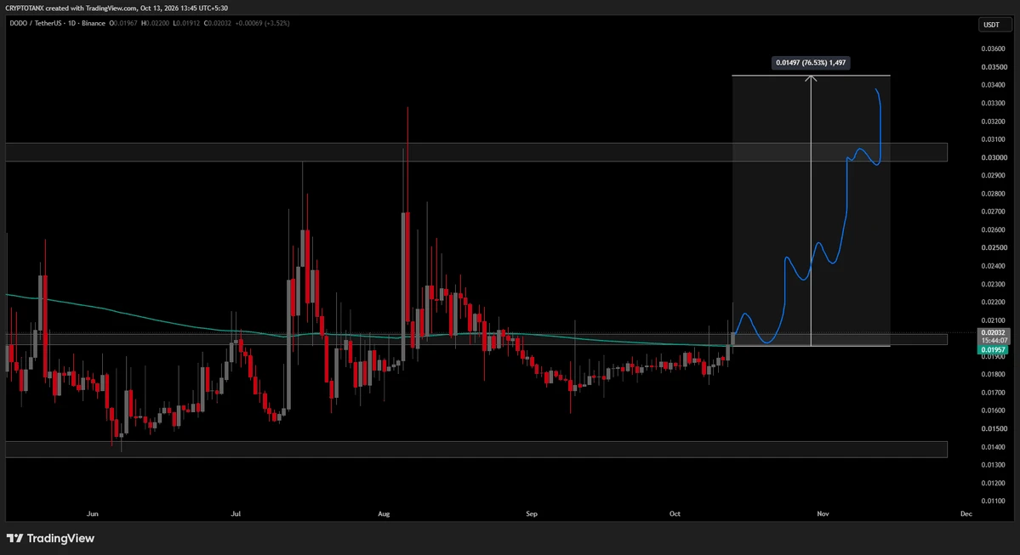1020x555 pixels.
Task: Click the Aug label on time axis
Action: tap(384, 513)
